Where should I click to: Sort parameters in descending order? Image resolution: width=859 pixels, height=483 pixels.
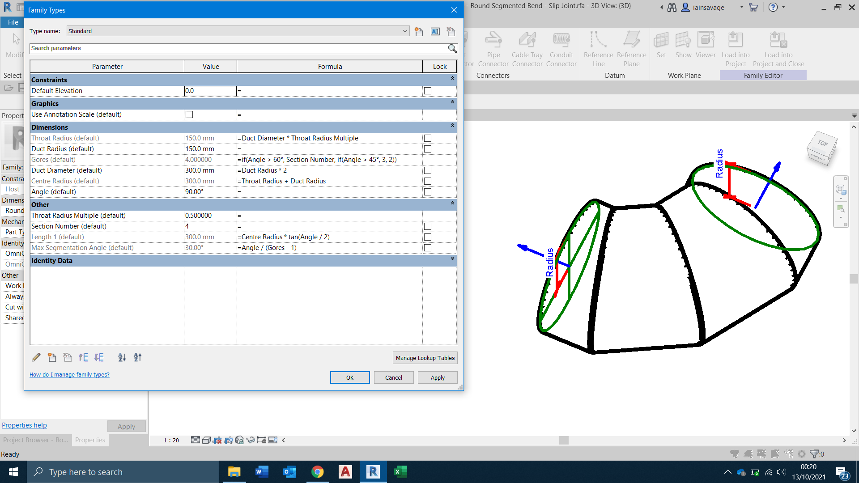(138, 357)
